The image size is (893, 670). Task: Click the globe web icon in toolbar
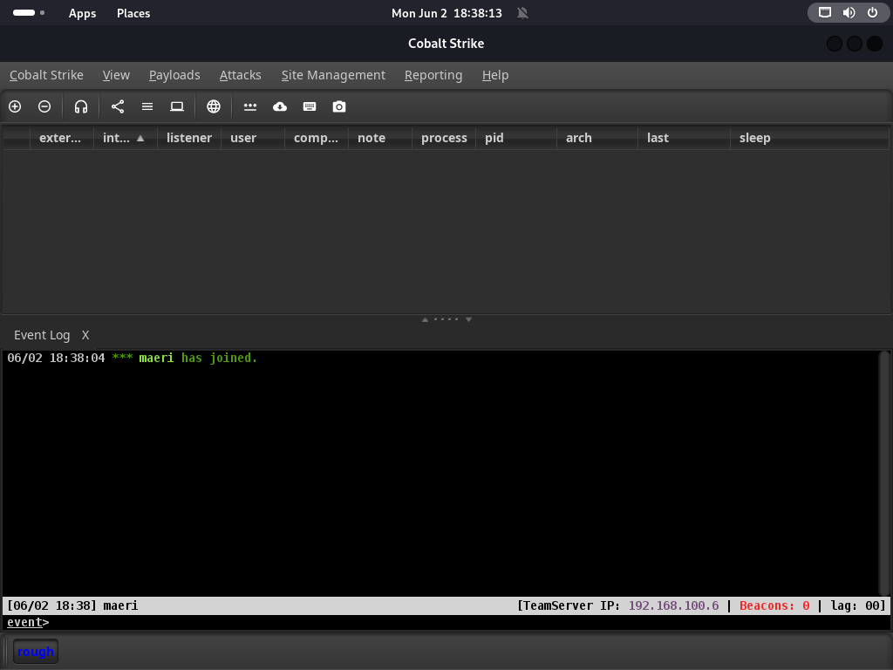pyautogui.click(x=214, y=106)
